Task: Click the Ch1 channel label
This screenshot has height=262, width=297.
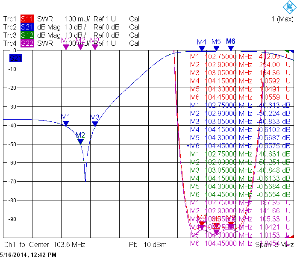Action: pos(9,245)
